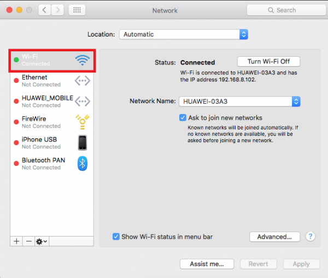This screenshot has height=278, width=328.
Task: Click the search magnifier icon
Action: click(271, 10)
